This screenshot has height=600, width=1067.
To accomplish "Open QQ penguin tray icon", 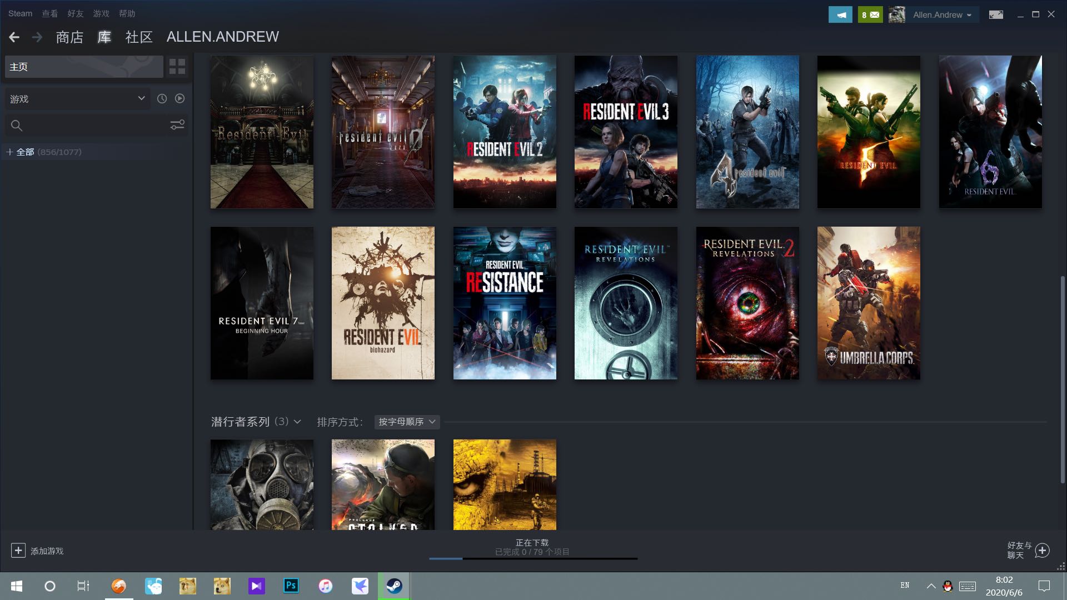I will tap(948, 586).
